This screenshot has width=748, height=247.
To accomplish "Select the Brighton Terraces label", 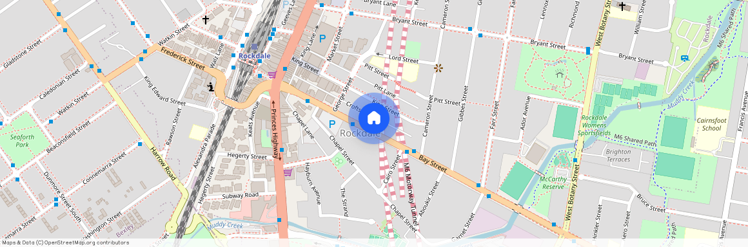I will (618, 156).
